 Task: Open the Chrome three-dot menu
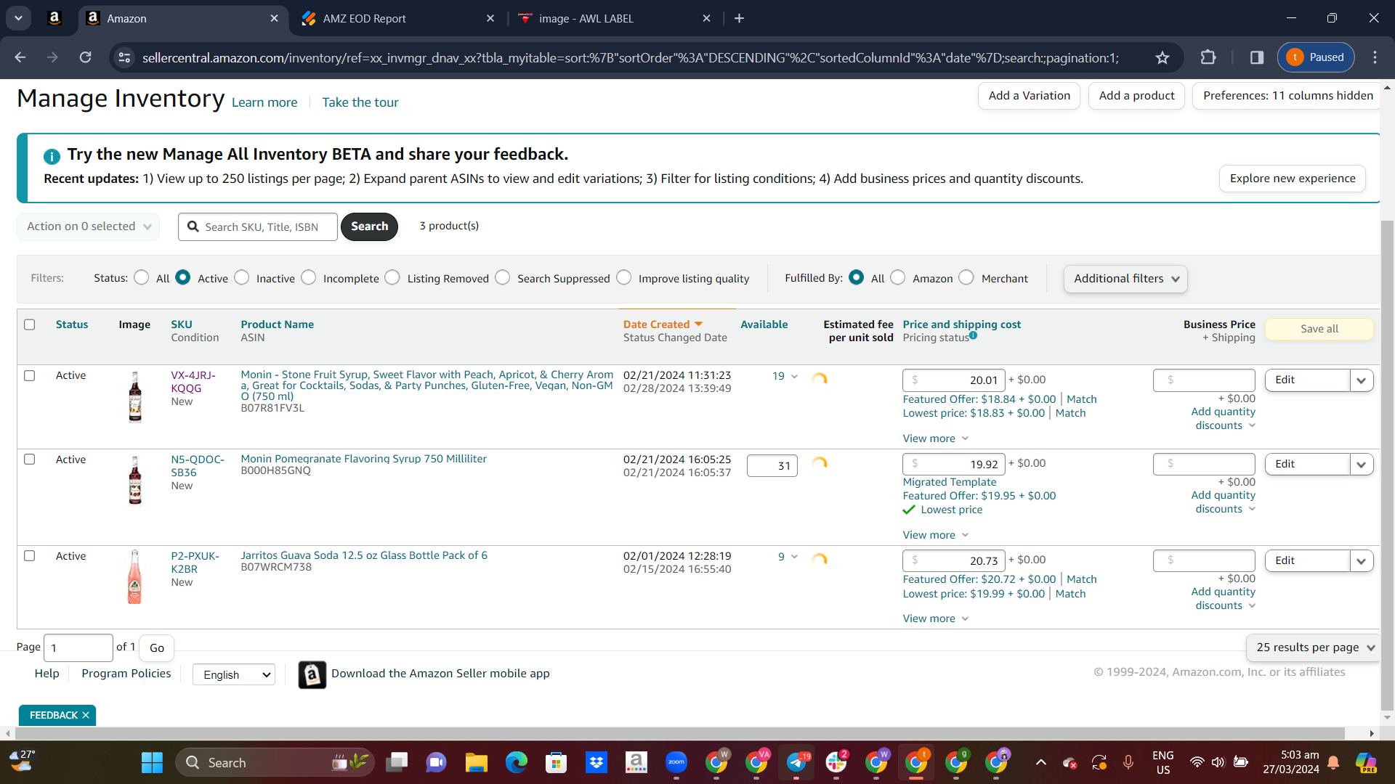(x=1375, y=57)
